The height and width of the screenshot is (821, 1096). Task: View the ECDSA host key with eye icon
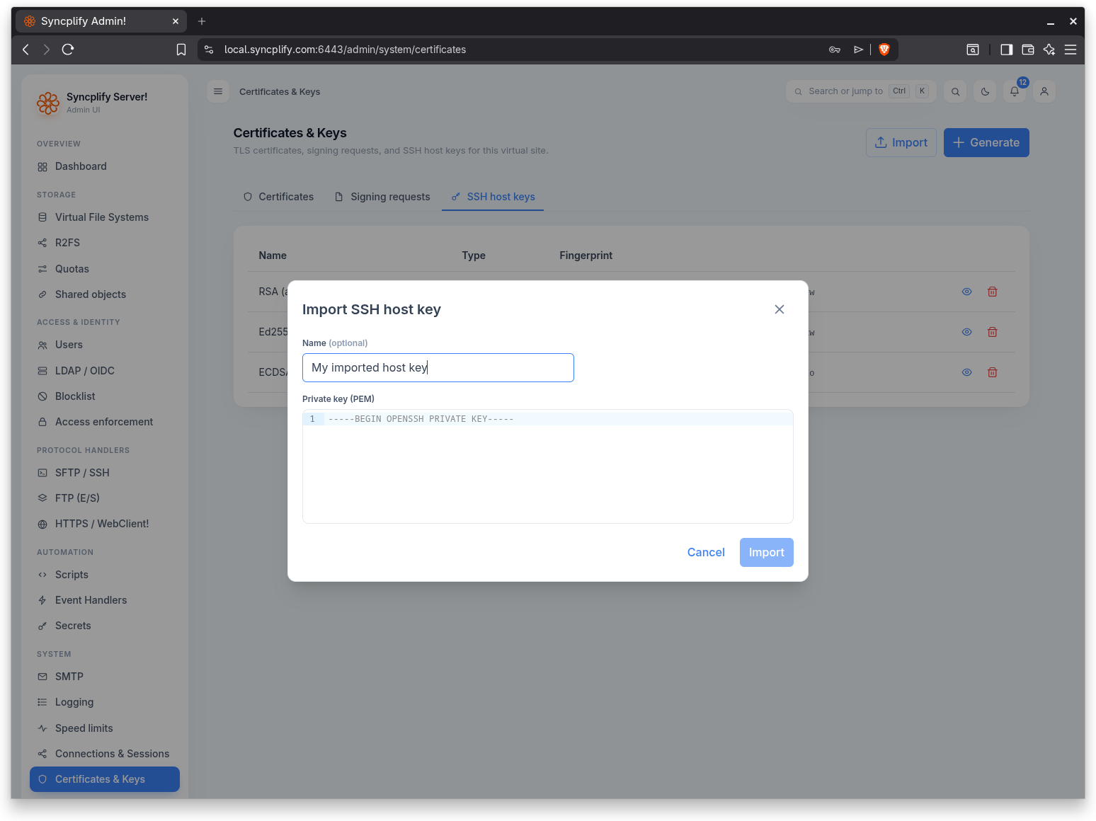[x=966, y=372]
